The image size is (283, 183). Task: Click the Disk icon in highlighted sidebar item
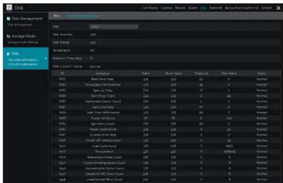pyautogui.click(x=8, y=54)
